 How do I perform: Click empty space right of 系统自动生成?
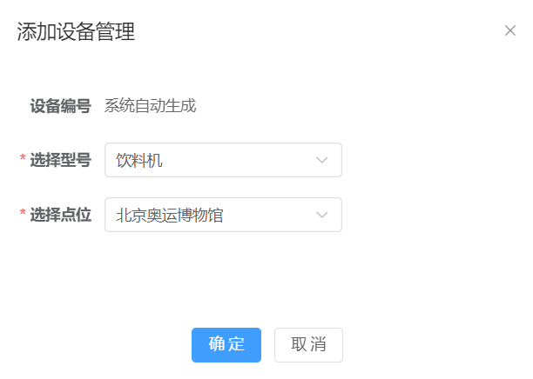point(348,106)
